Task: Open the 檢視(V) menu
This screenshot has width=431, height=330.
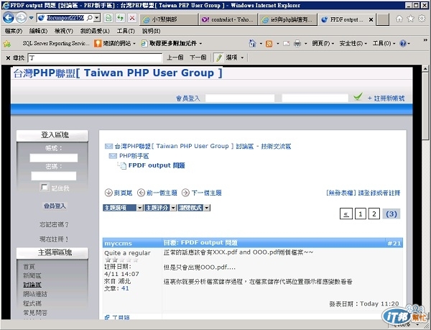Action: (x=63, y=31)
